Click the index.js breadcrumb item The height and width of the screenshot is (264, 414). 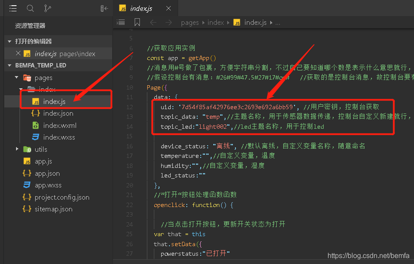[x=255, y=23]
